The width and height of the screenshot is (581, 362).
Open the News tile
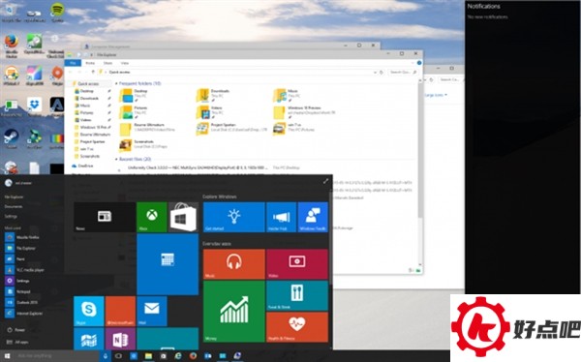point(105,217)
